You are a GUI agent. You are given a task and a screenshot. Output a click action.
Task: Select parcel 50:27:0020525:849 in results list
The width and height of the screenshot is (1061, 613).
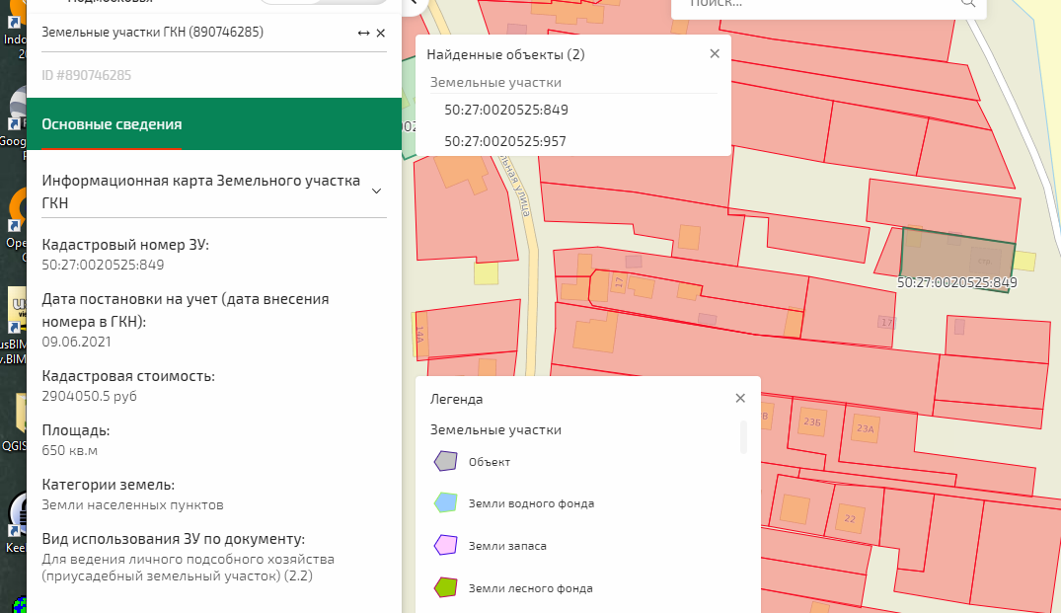pos(506,110)
